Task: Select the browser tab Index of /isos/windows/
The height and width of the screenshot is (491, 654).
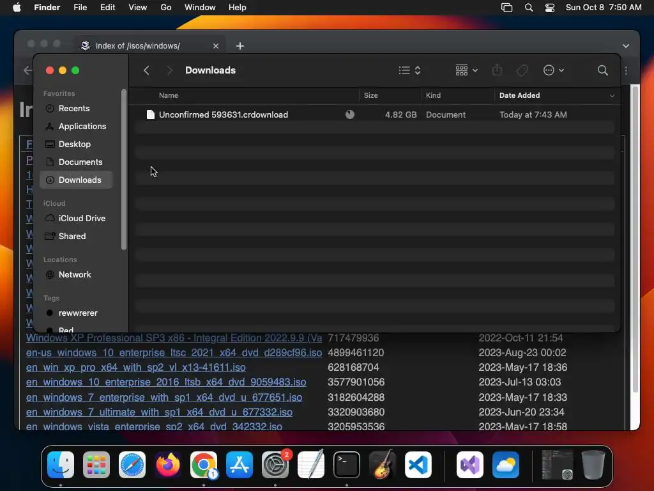Action: point(150,45)
